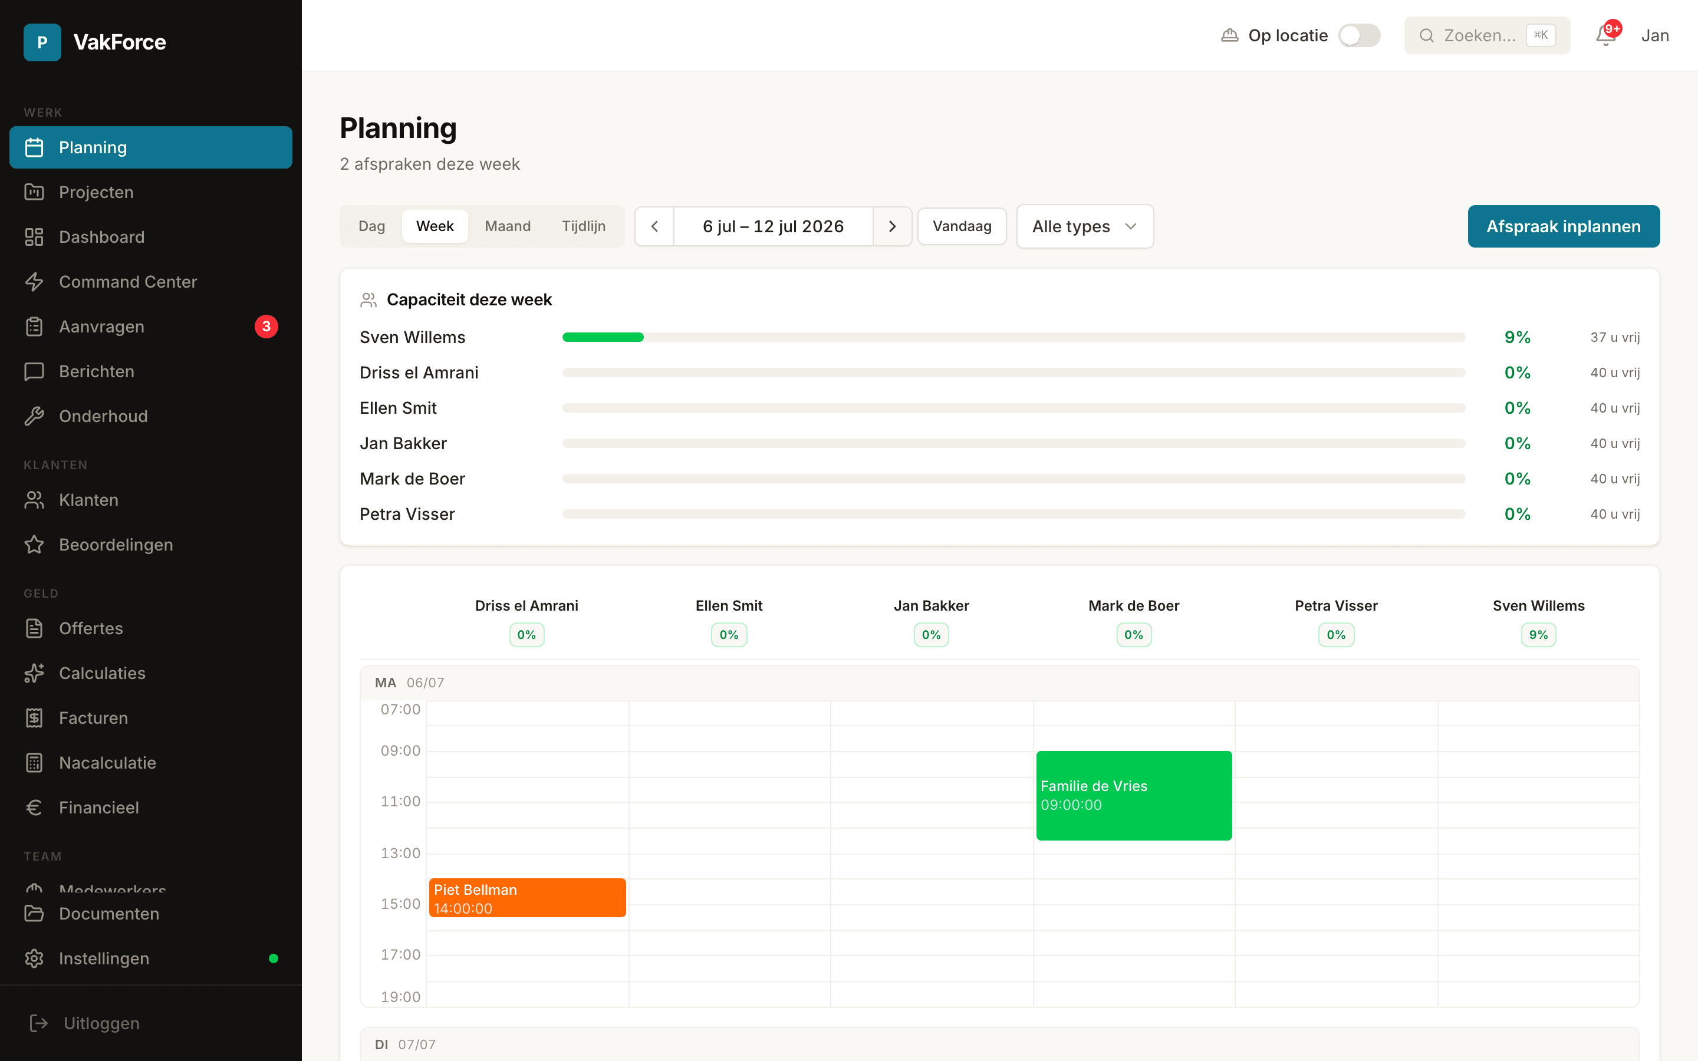Click Mark de Boer capacity bar

[1014, 479]
